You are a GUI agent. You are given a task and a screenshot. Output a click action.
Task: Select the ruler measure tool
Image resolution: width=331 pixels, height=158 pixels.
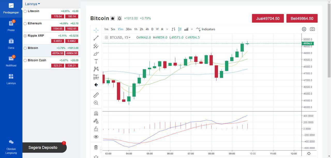click(96, 95)
